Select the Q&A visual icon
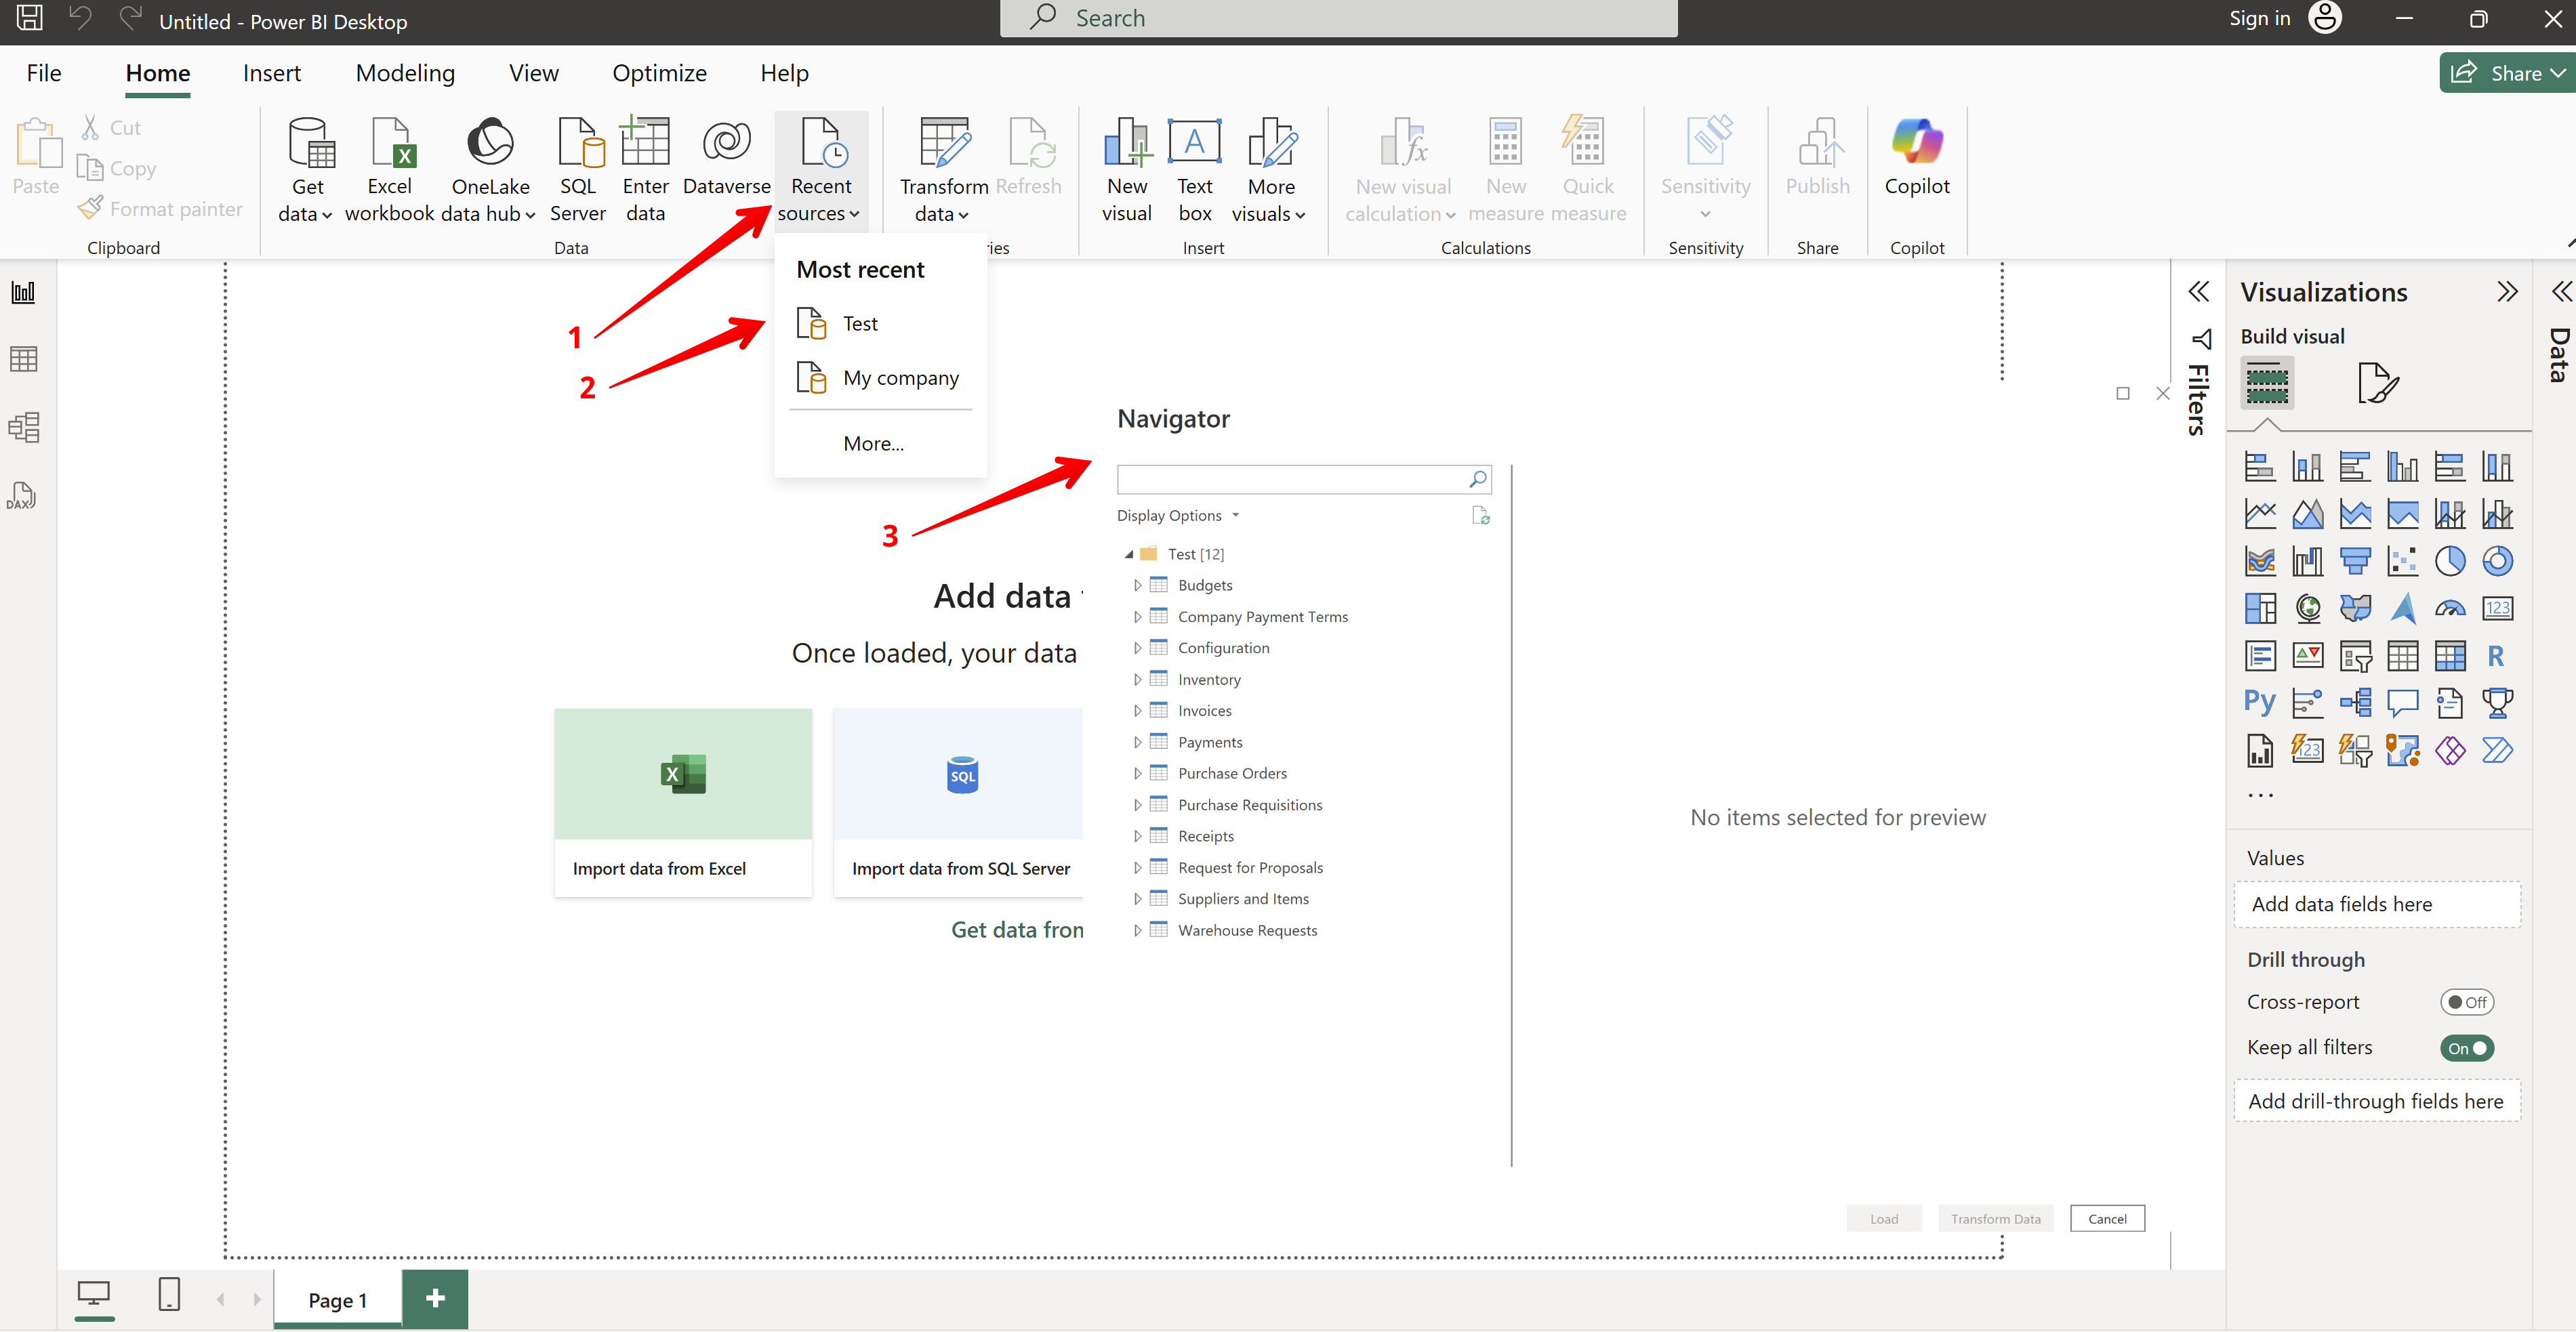Image resolution: width=2576 pixels, height=1332 pixels. 2402,703
